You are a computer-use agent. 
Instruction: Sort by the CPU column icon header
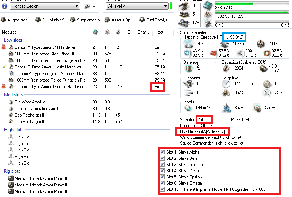(95, 32)
